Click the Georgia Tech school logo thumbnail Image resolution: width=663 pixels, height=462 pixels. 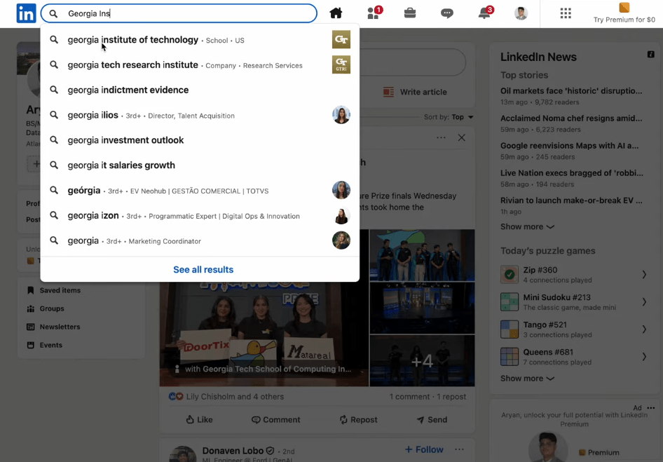point(341,39)
